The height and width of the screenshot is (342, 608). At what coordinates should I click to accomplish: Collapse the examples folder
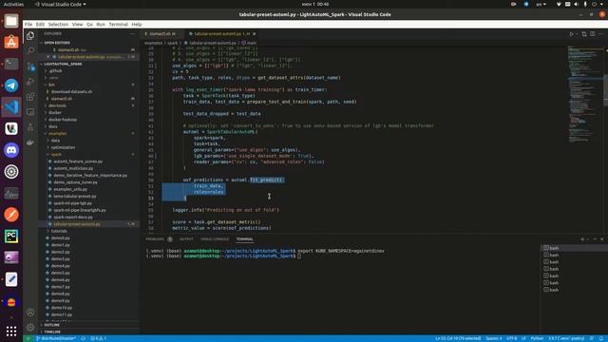57,133
